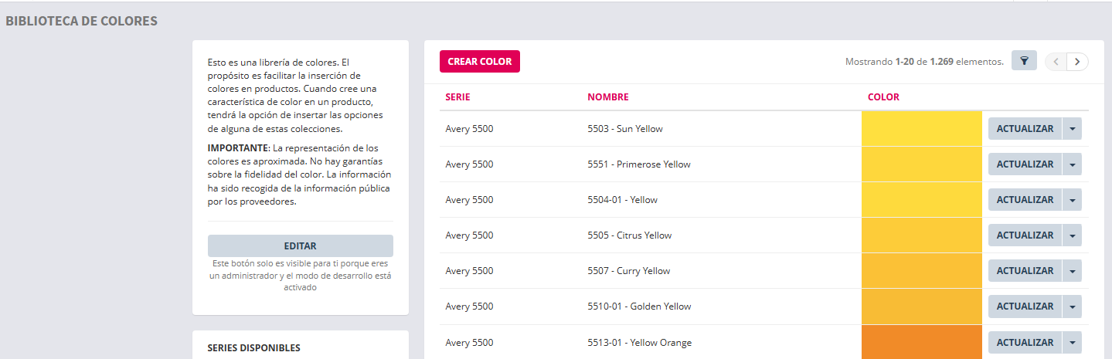This screenshot has height=359, width=1112.
Task: Click the Crear Color button
Action: coord(479,62)
